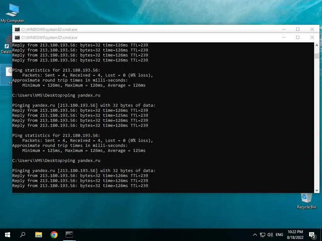
Task: Click the console vertical scrollbar thumb
Action: click(317, 56)
